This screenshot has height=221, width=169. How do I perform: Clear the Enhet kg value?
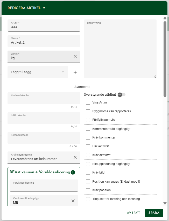click(x=75, y=57)
